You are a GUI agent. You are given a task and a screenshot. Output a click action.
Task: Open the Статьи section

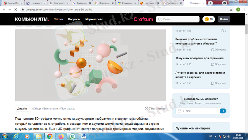58,19
